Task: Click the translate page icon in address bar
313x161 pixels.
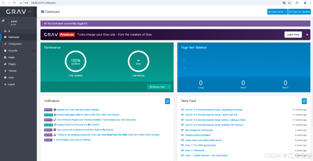Action: 284,3
